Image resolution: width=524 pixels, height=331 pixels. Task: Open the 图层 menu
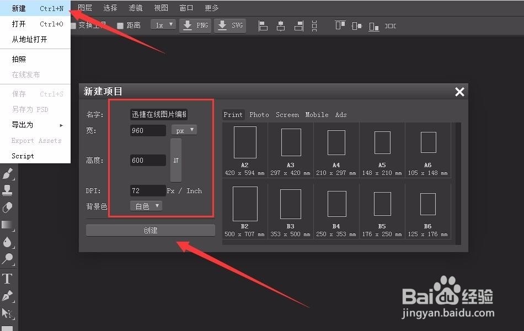(x=85, y=8)
